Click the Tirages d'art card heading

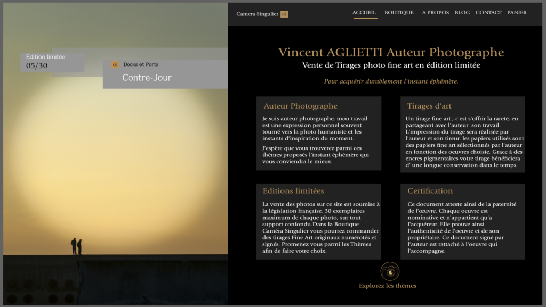coord(429,106)
